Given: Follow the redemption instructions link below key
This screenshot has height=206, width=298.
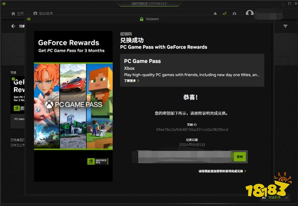Looking at the screenshot, I should click(222, 171).
